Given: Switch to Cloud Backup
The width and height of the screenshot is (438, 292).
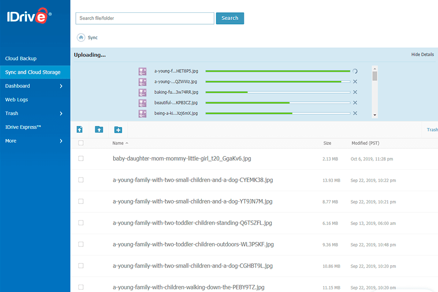Looking at the screenshot, I should point(20,58).
